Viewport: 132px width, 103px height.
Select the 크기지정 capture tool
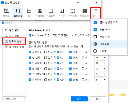[72, 13]
